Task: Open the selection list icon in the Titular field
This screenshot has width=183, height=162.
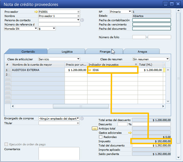Action: [78, 123]
